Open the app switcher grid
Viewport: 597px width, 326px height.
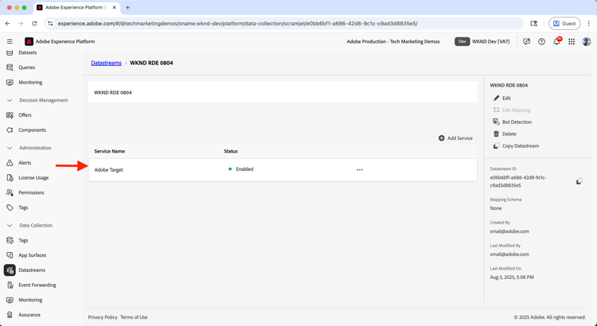click(572, 41)
